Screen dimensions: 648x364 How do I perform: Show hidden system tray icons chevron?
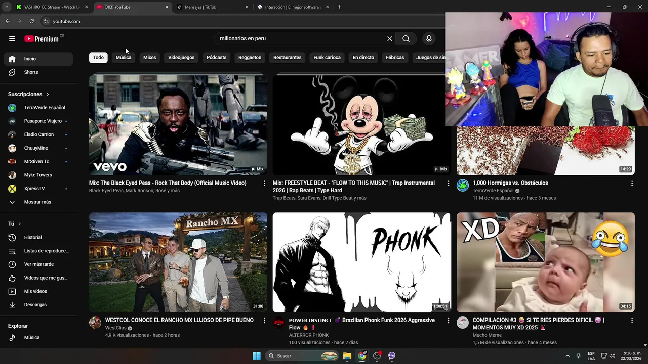tap(567, 356)
